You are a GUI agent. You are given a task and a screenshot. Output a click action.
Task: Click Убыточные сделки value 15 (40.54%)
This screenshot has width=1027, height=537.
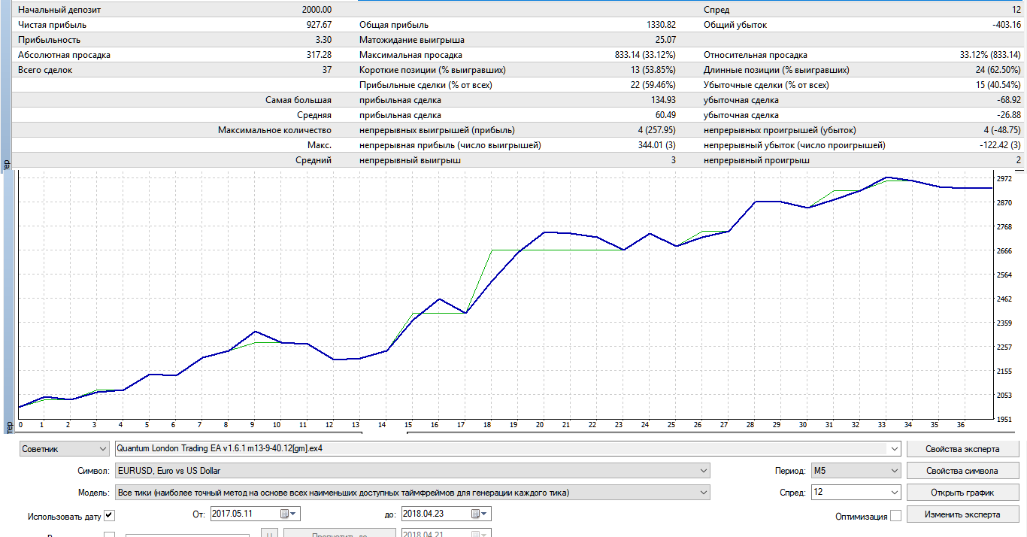coord(997,85)
